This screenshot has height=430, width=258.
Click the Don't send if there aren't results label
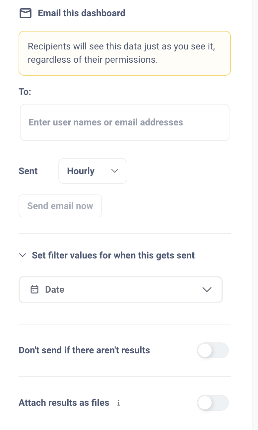coord(84,350)
